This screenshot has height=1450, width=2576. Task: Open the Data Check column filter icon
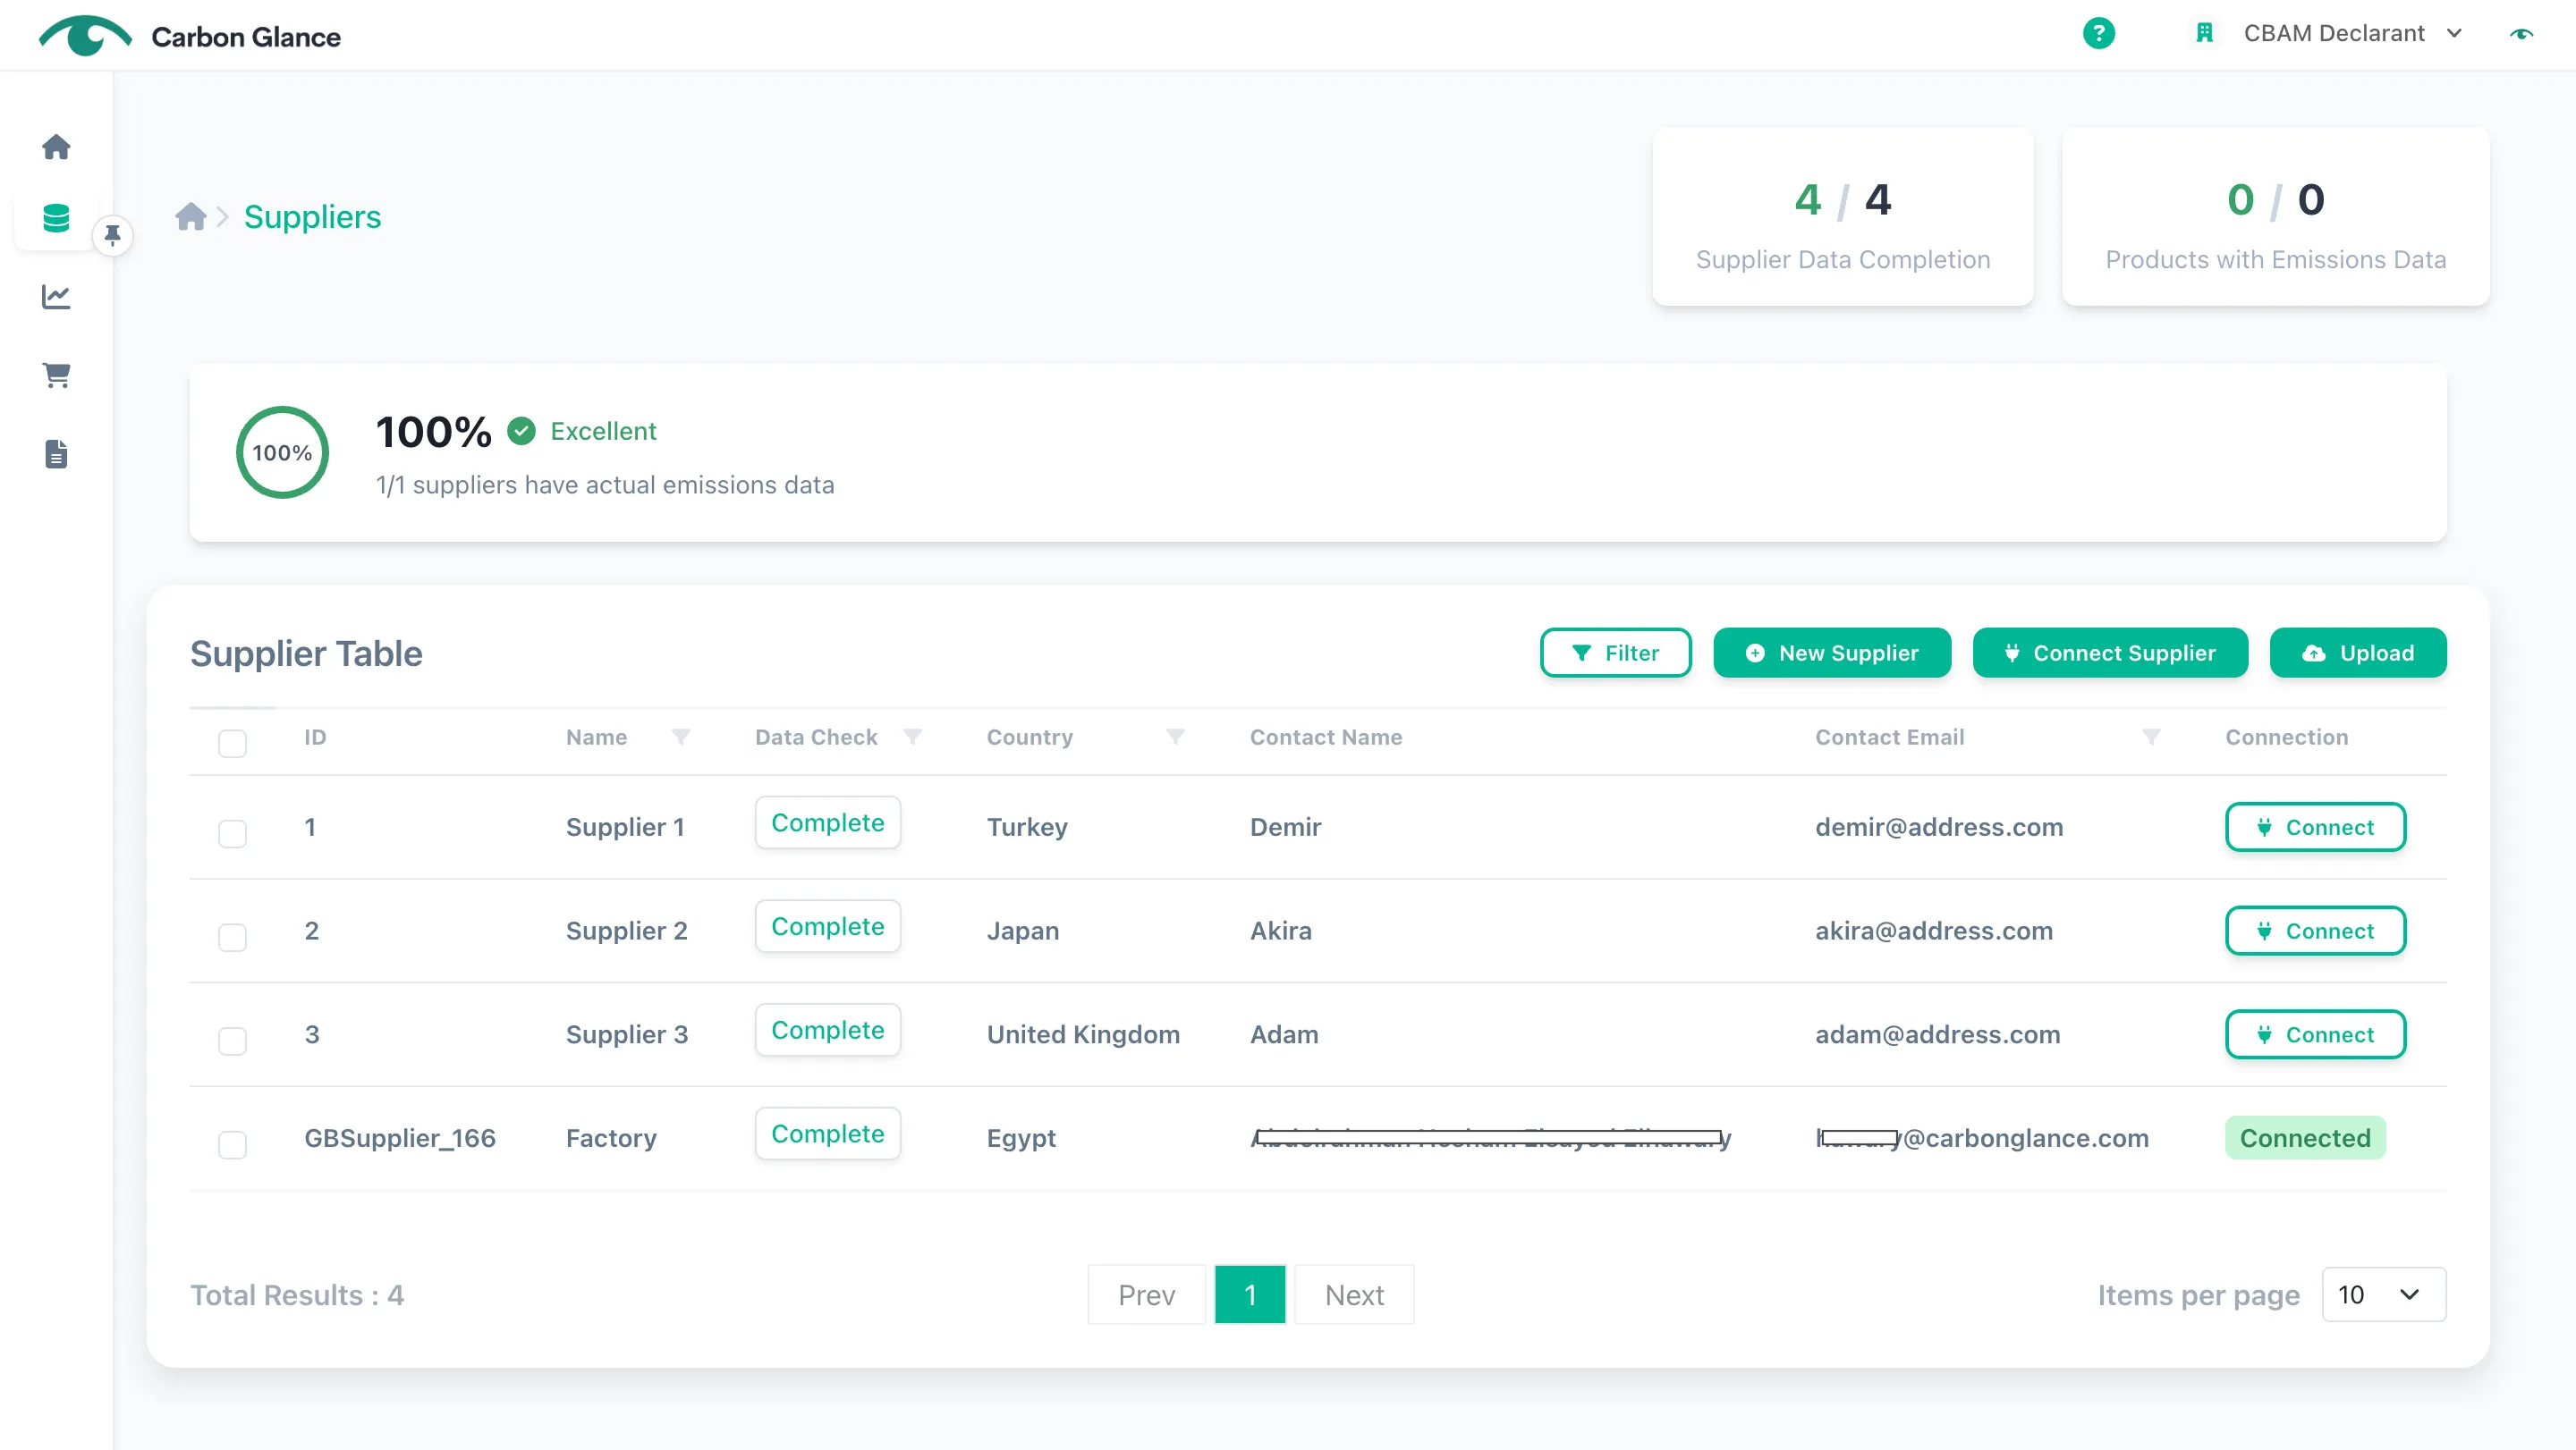pyautogui.click(x=912, y=737)
